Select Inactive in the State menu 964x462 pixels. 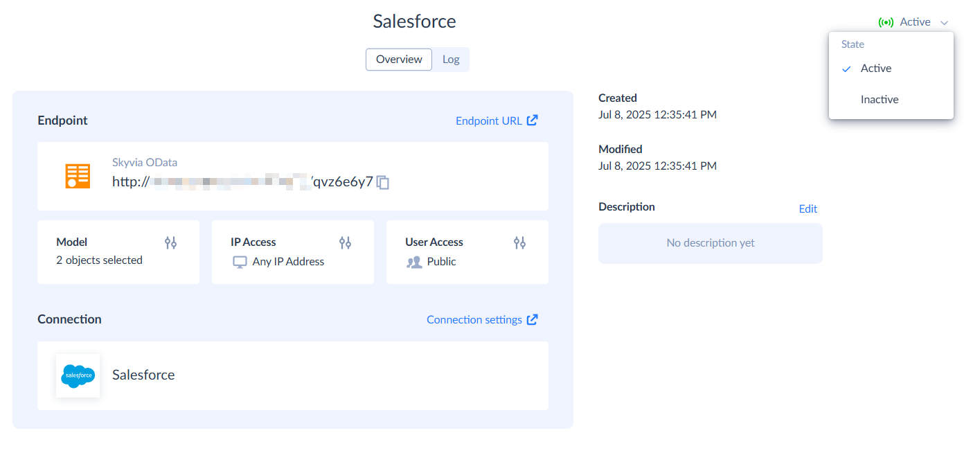point(891,100)
